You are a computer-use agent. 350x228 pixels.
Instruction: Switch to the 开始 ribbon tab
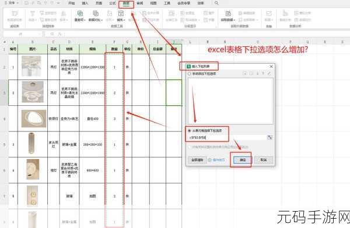pos(71,3)
